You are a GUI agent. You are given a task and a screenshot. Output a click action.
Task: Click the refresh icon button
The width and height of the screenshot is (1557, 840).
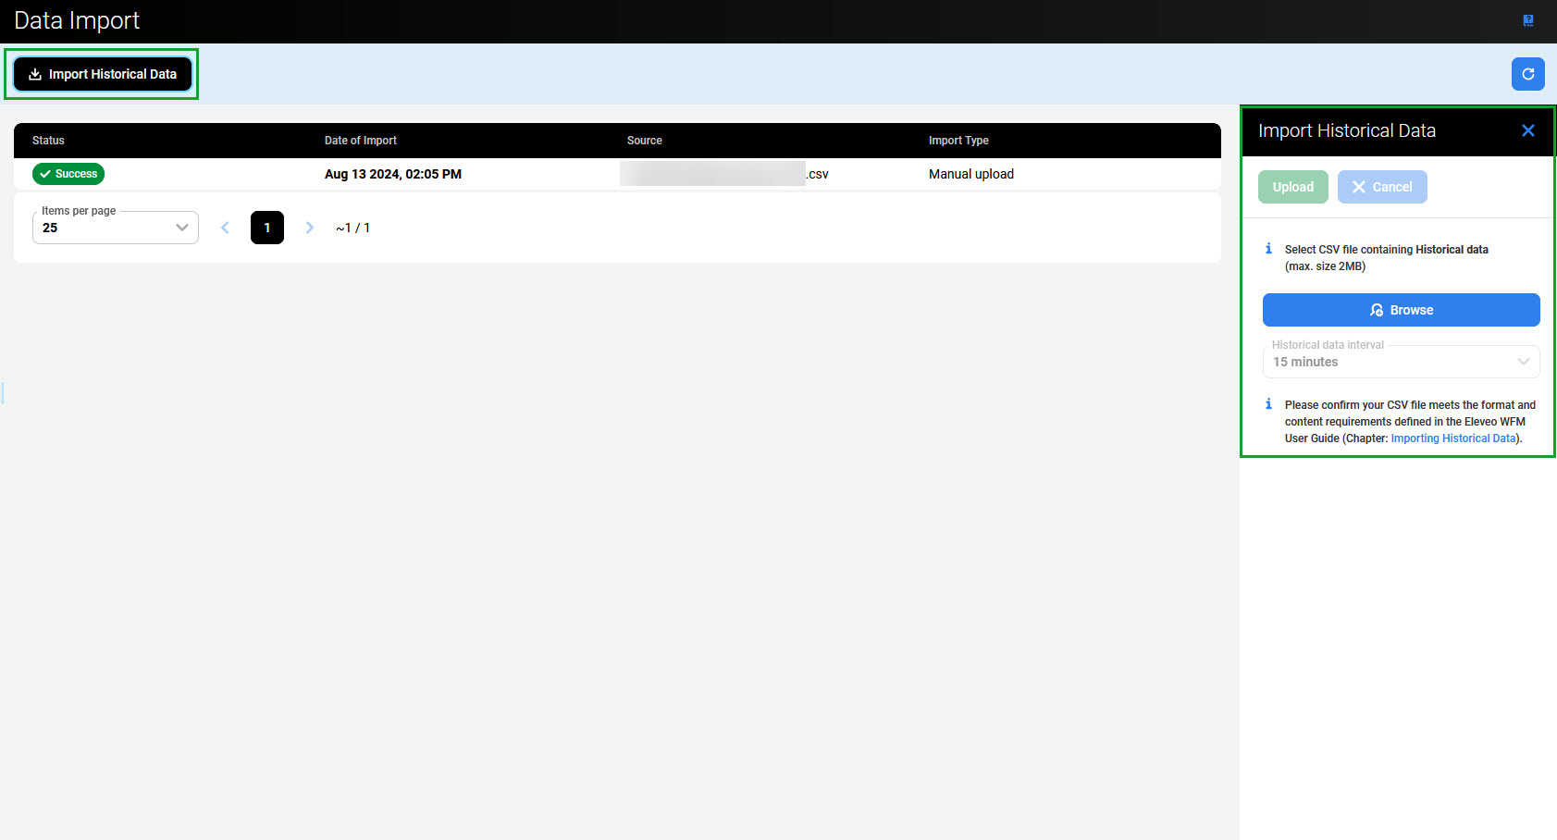click(x=1527, y=74)
